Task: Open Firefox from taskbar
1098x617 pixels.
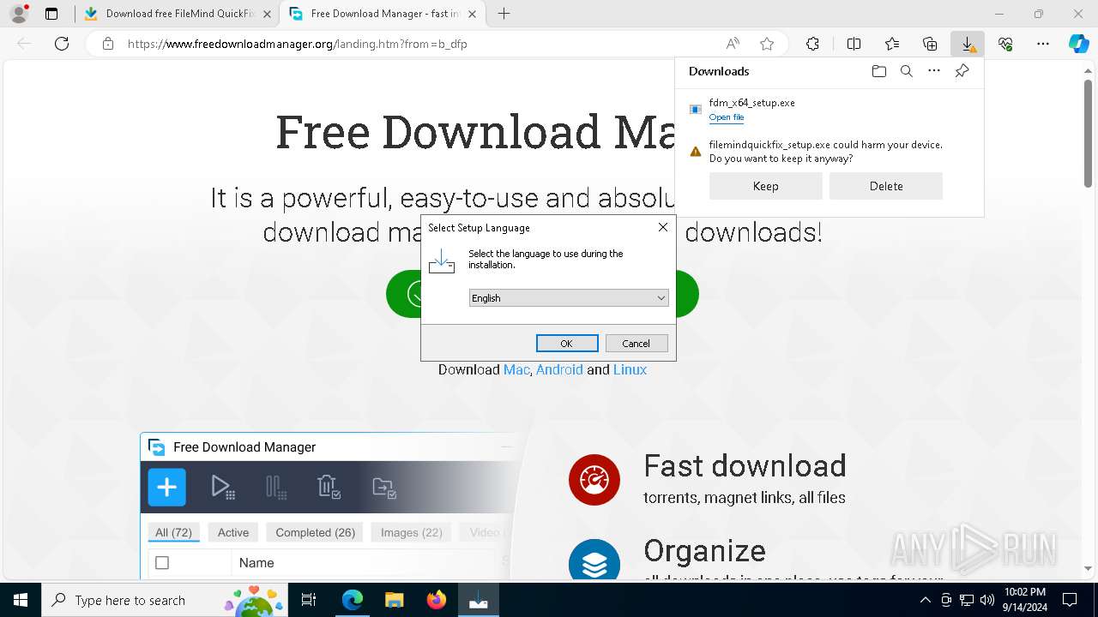Action: point(436,600)
